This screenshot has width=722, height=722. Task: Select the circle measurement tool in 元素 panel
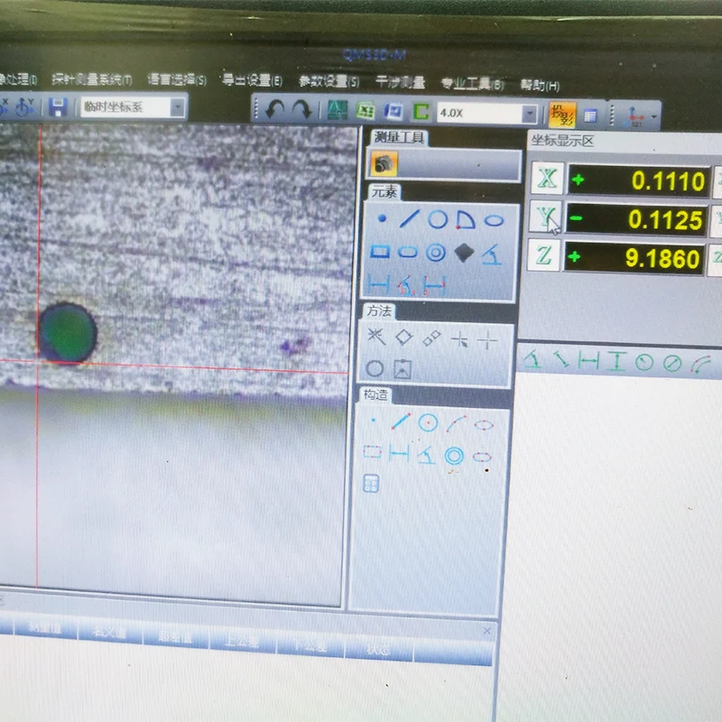coord(439,219)
